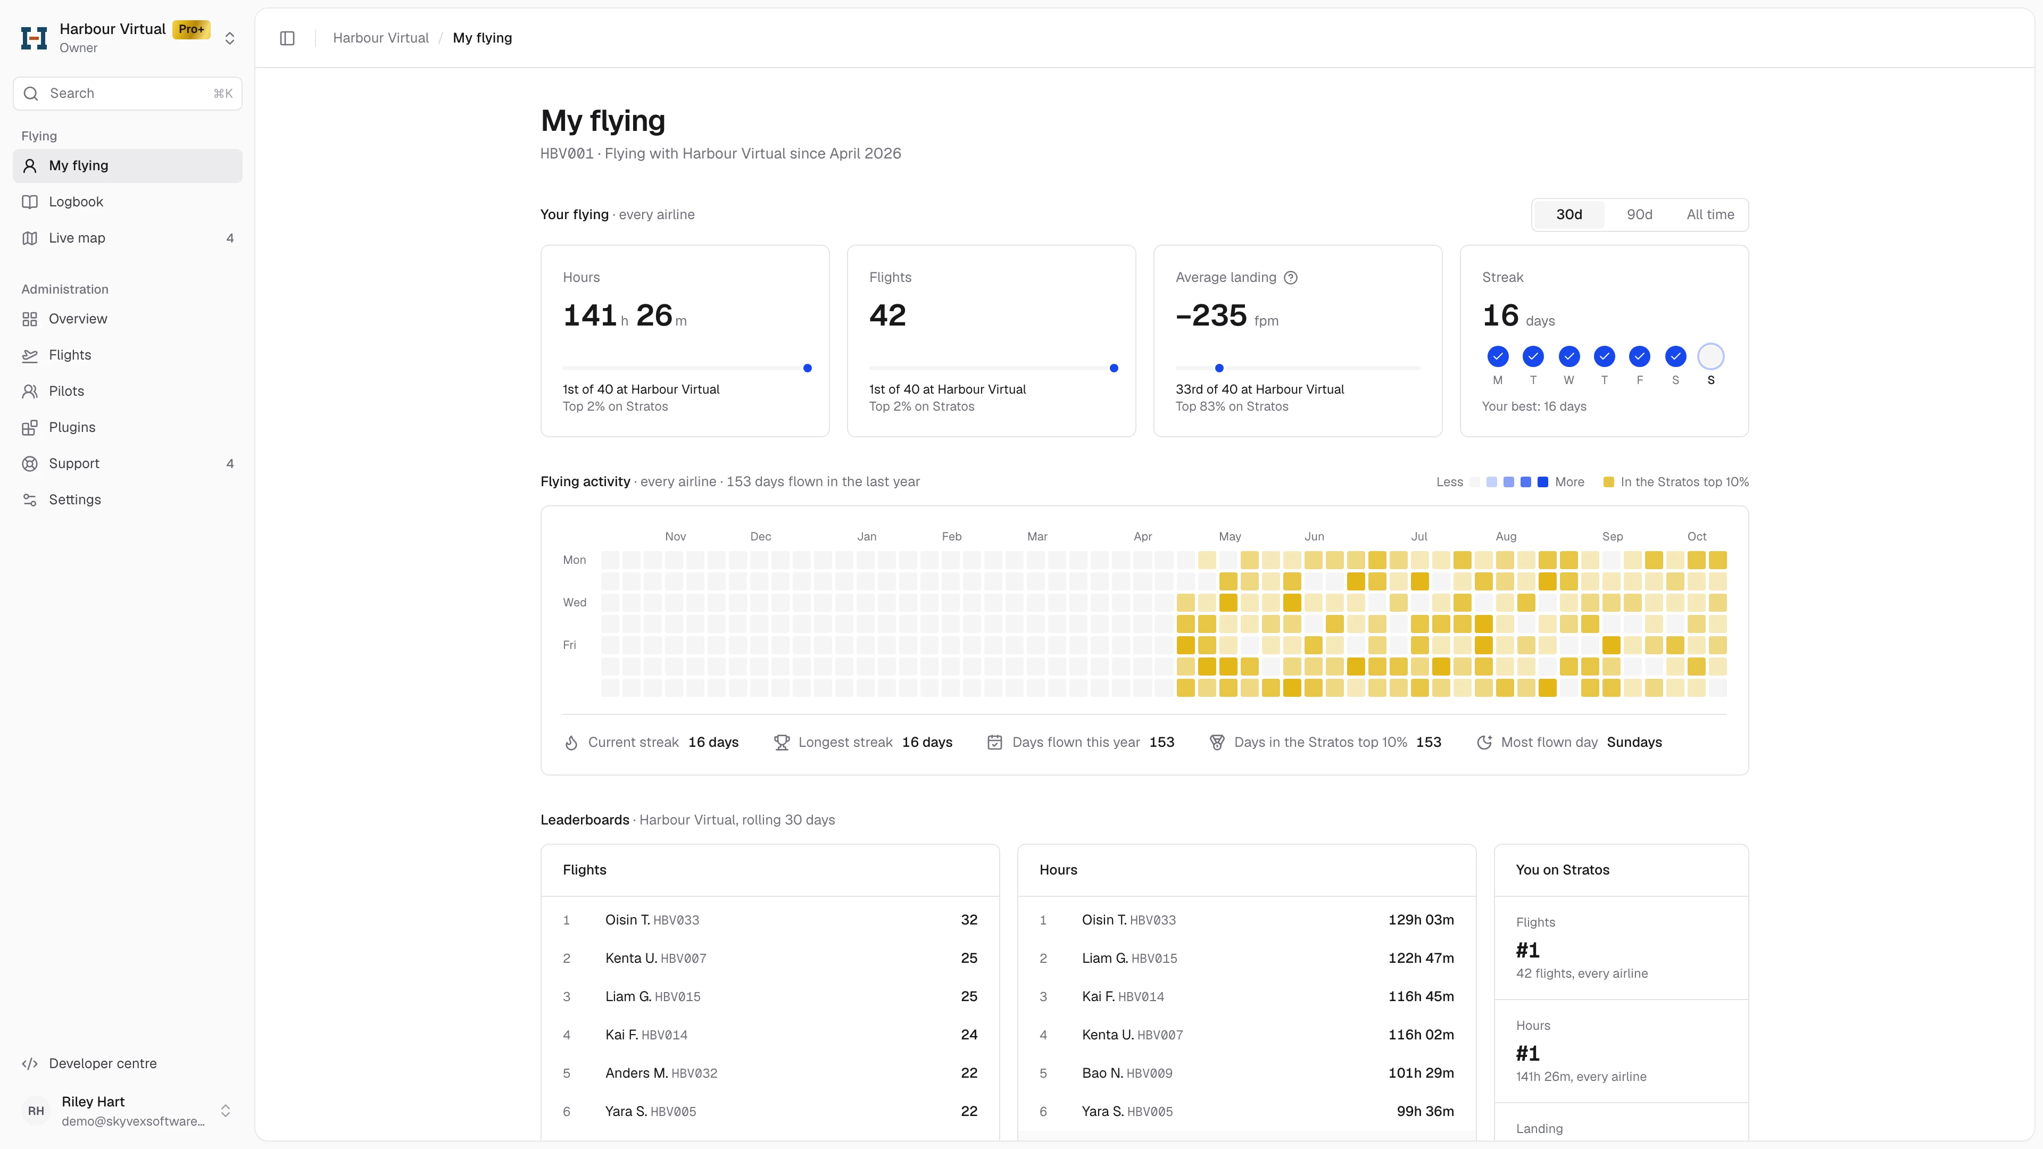
Task: Select the All time range tab
Action: click(1710, 215)
